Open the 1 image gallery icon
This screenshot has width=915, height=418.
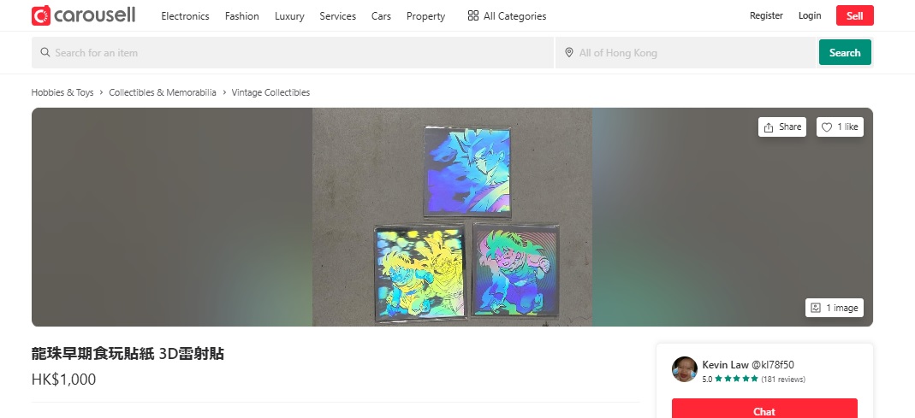coord(816,308)
